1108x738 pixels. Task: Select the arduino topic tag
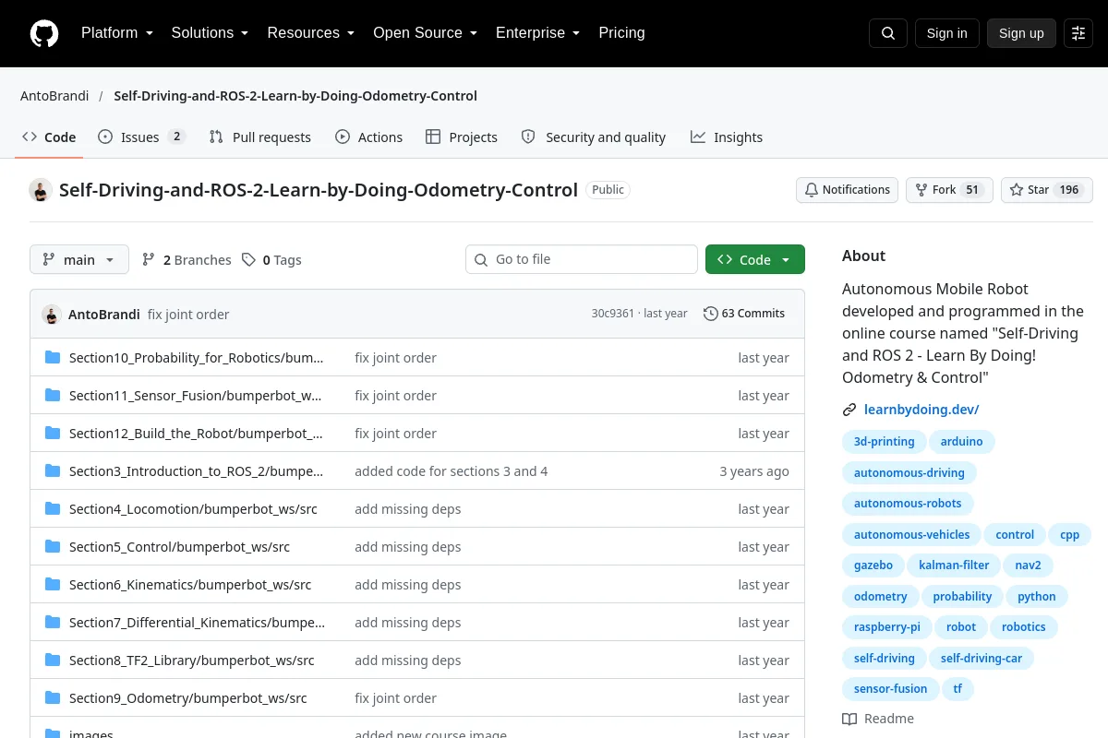(962, 442)
